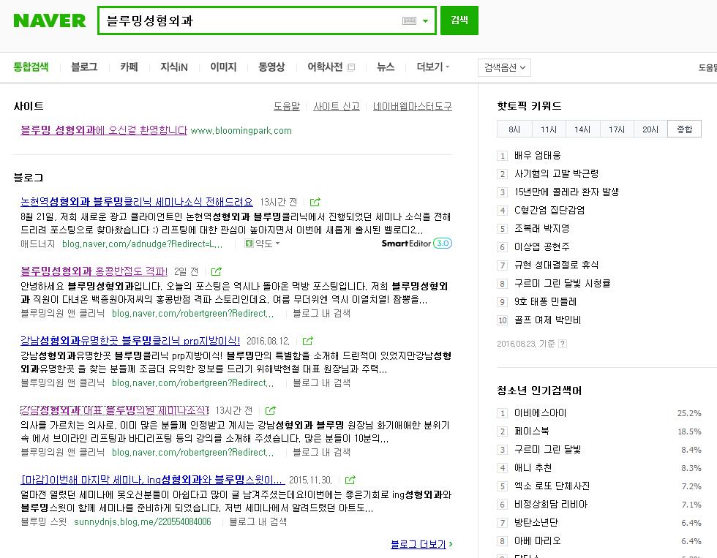This screenshot has height=558, width=717.
Task: Open the 검색옵션 dropdown
Action: [x=504, y=67]
